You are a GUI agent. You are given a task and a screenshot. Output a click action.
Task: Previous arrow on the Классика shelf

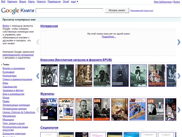[38, 76]
